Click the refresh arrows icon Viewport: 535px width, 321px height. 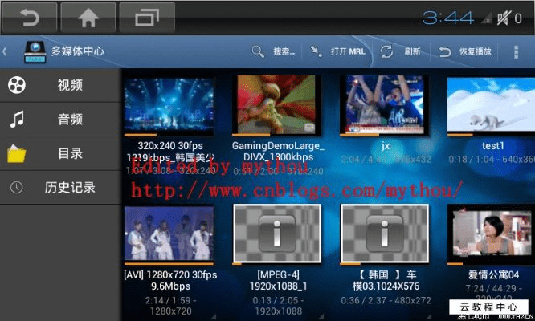click(386, 52)
